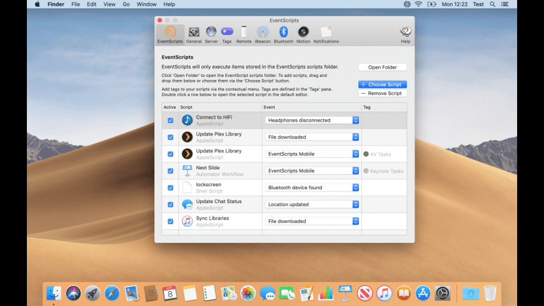Click the Open Folder button
The image size is (544, 306).
[382, 67]
